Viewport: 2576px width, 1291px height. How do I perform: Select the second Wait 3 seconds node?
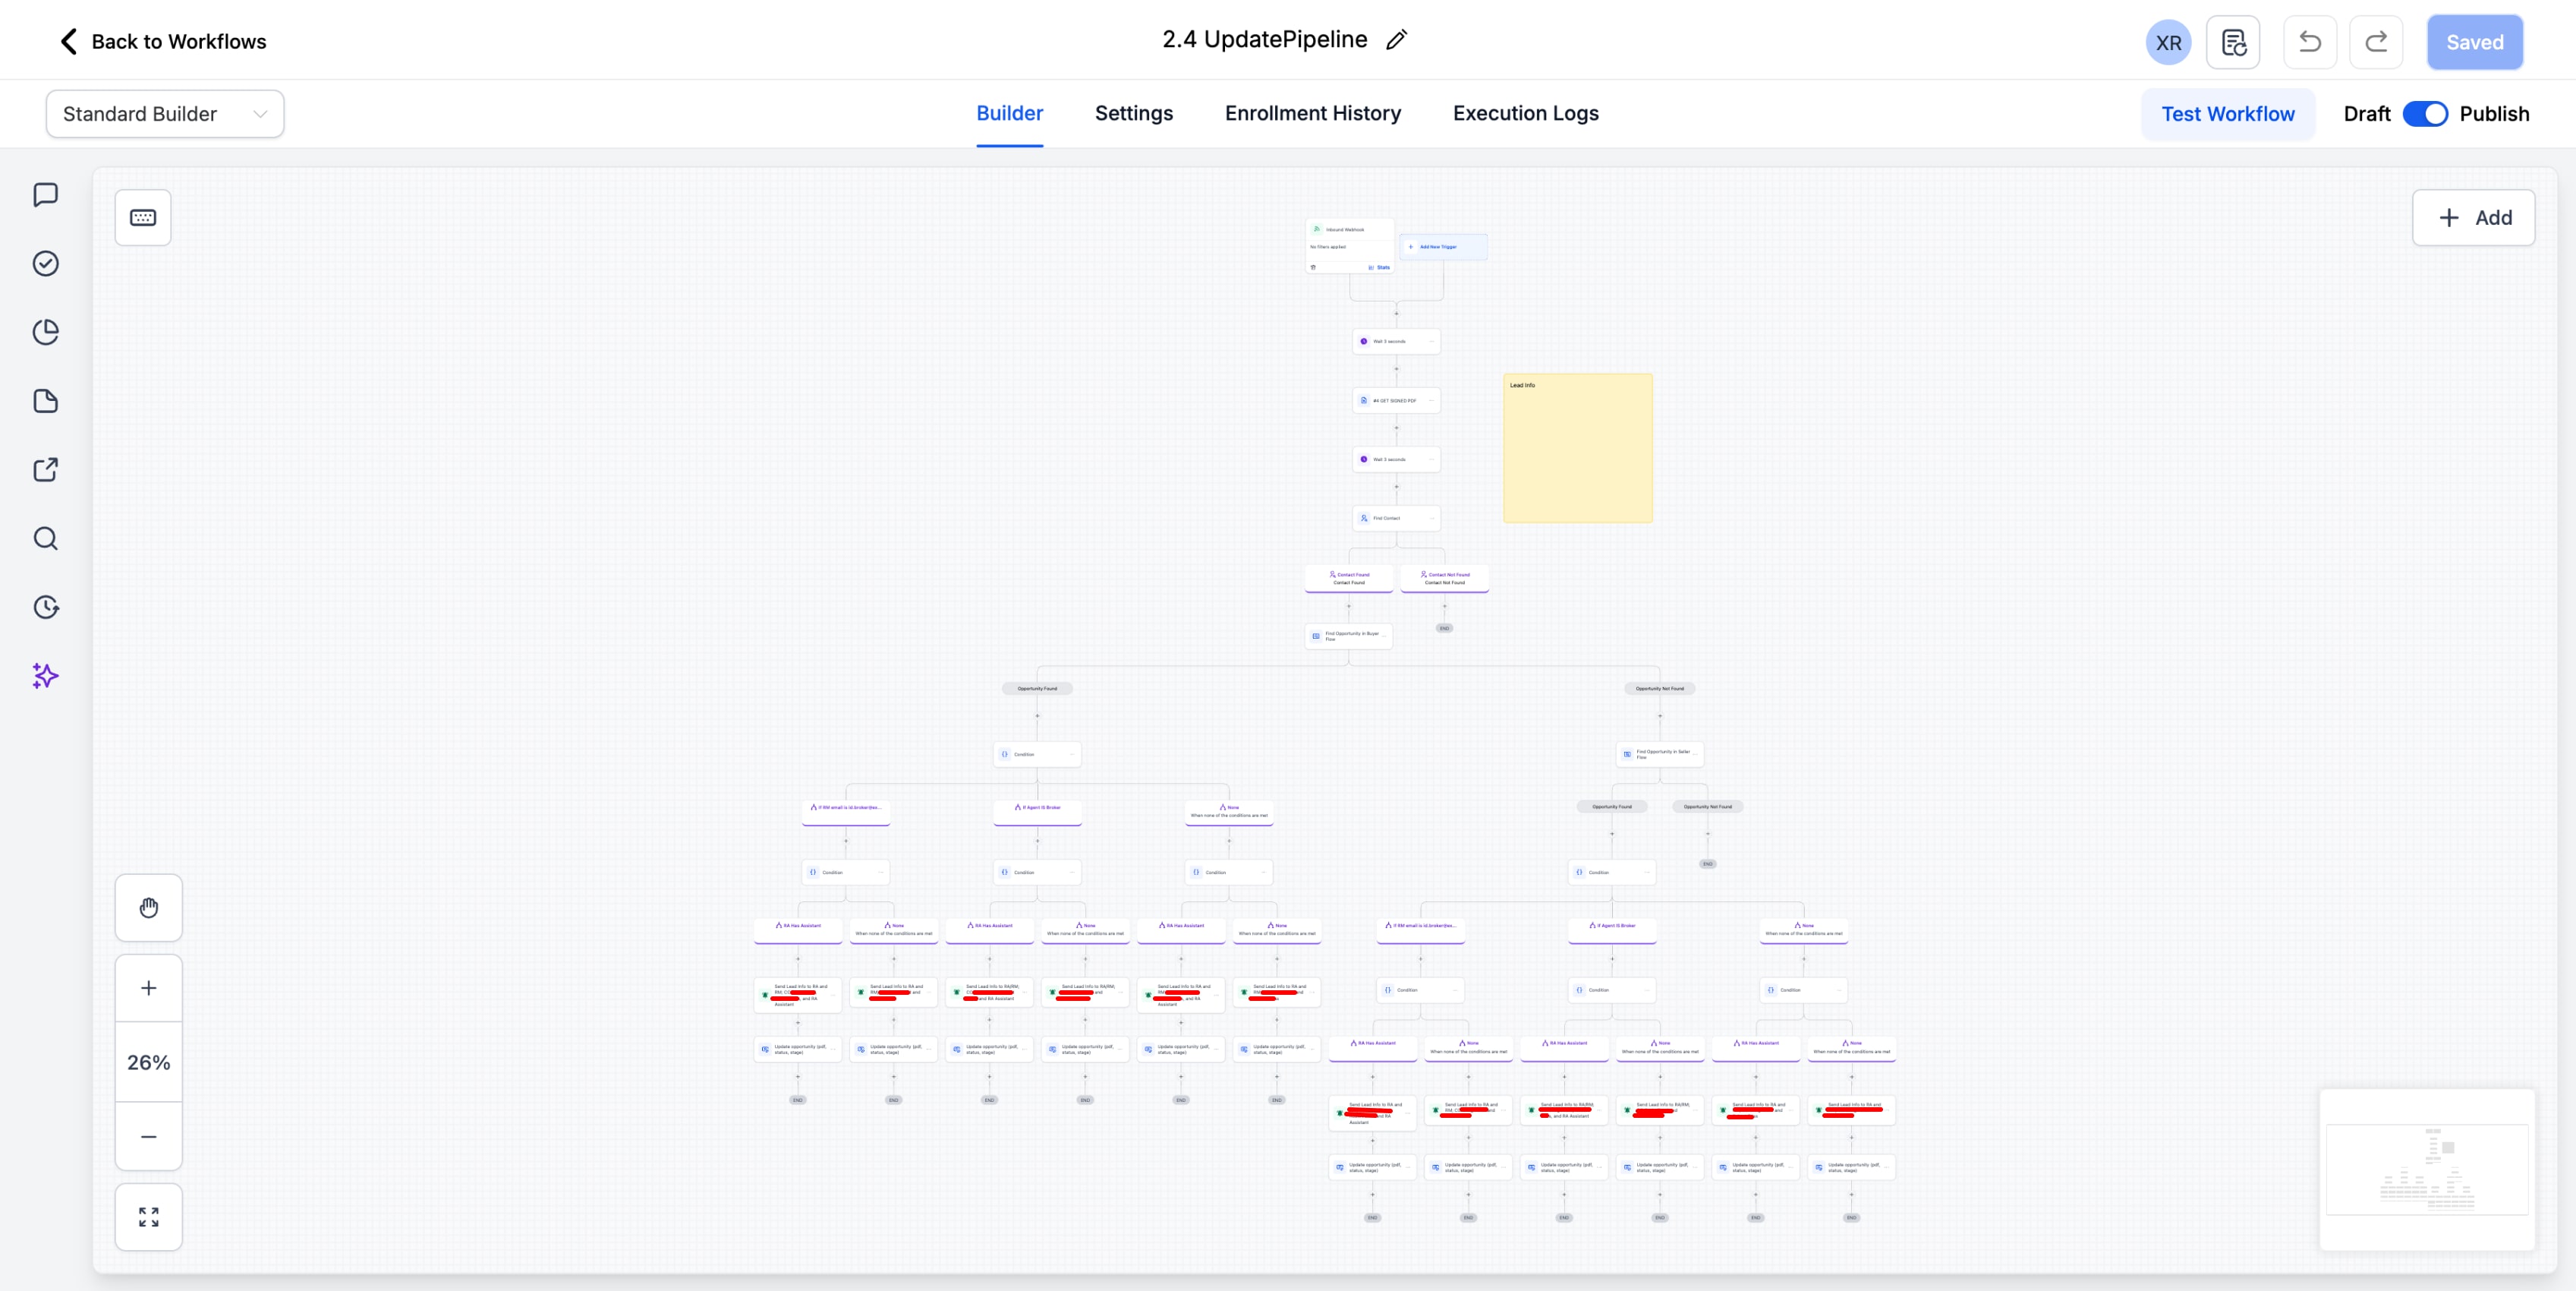point(1396,459)
